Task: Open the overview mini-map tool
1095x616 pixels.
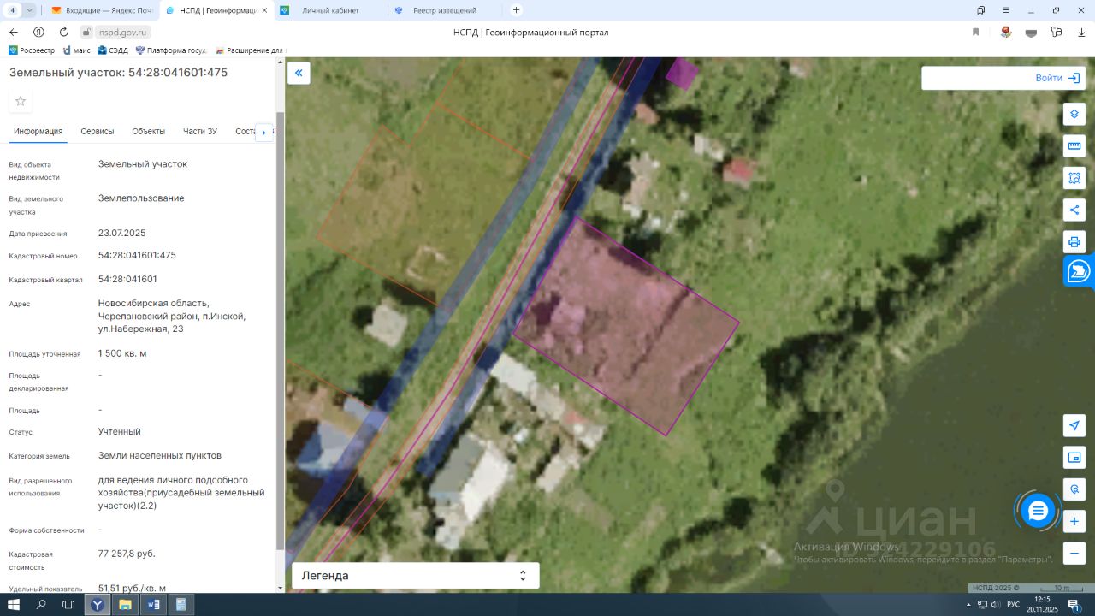Action: pos(1074,457)
